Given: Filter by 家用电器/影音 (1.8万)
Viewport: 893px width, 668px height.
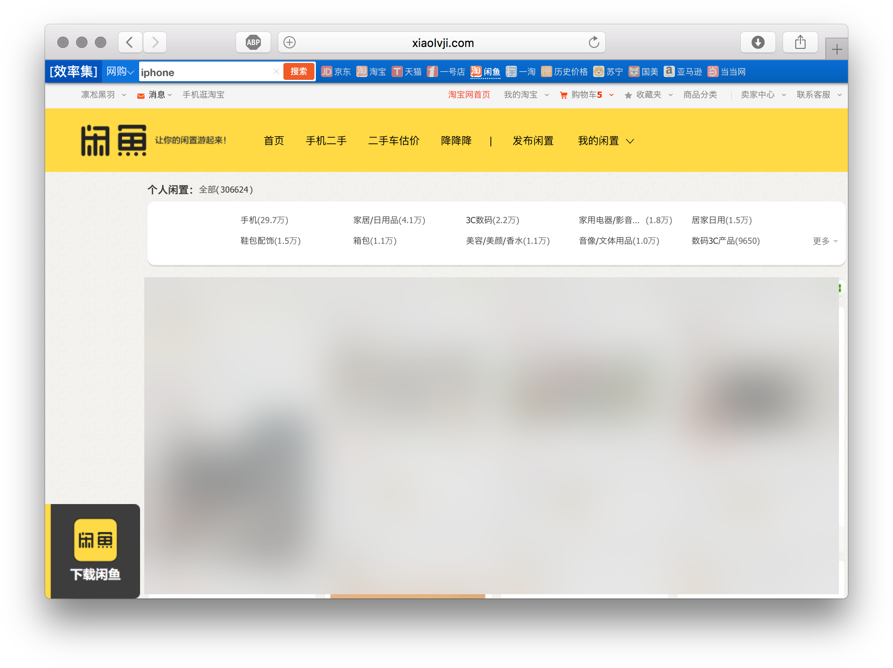Looking at the screenshot, I should click(x=626, y=220).
